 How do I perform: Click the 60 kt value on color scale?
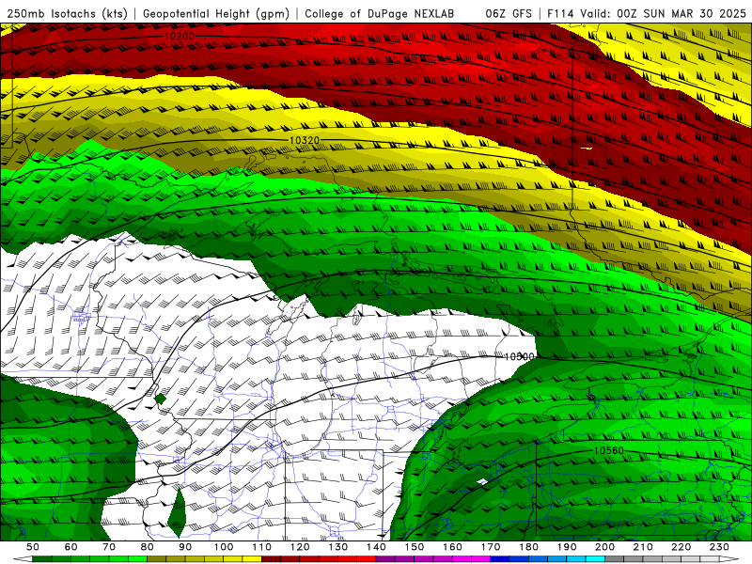pyautogui.click(x=70, y=547)
